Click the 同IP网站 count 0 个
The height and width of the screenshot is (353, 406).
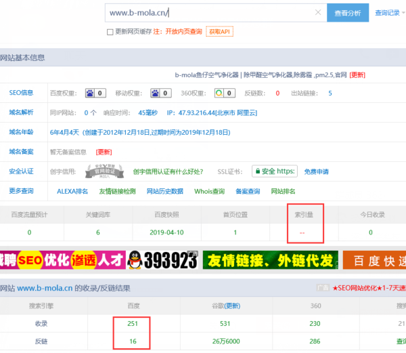tap(91, 113)
